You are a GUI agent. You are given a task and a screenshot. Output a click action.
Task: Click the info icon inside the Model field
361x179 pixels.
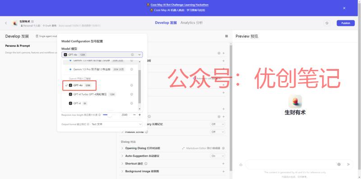132,55
